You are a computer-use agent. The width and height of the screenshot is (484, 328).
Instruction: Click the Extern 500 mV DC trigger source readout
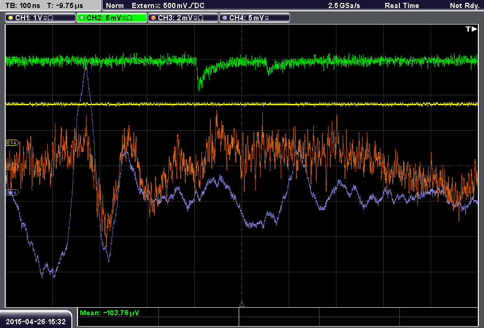pyautogui.click(x=168, y=6)
